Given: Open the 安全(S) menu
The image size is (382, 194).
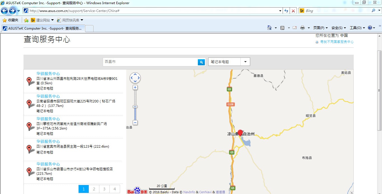Looking at the screenshot, I should pyautogui.click(x=339, y=28).
